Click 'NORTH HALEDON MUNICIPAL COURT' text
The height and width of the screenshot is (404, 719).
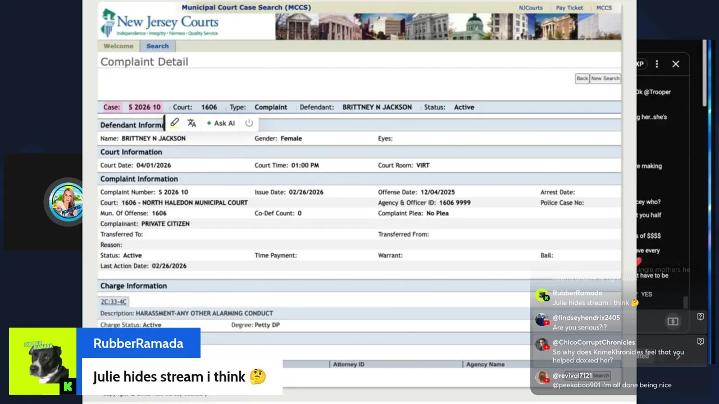pos(195,203)
